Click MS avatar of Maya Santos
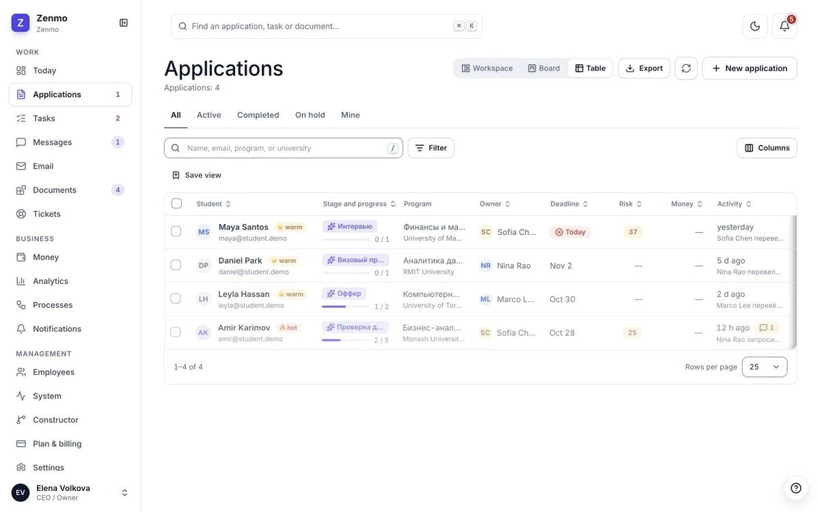820x512 pixels. [x=204, y=232]
